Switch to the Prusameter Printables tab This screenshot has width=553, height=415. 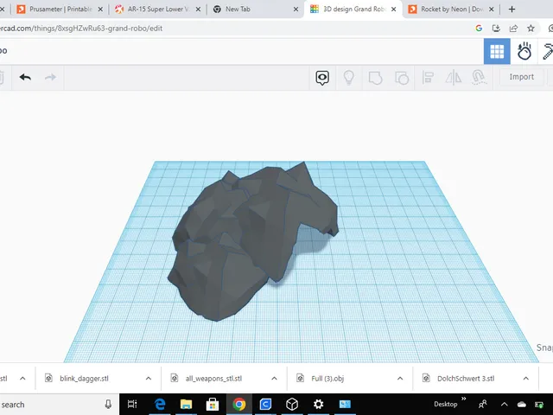point(60,10)
